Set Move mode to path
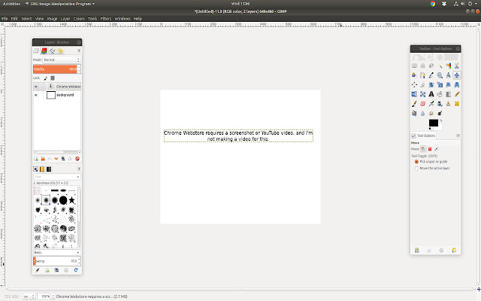This screenshot has width=481, height=301. (x=436, y=149)
